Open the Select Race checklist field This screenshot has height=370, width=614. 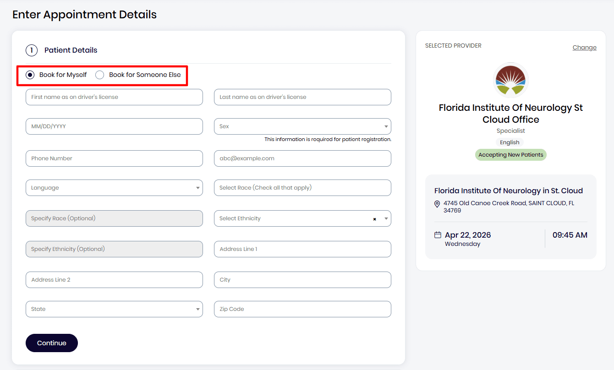tap(302, 188)
